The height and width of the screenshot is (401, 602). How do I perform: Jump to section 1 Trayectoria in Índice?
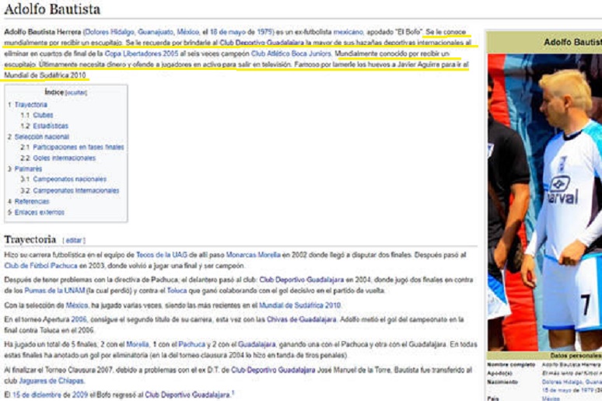[28, 105]
